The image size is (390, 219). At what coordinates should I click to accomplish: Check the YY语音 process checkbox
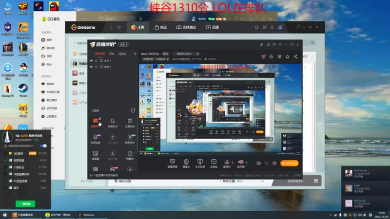(5, 181)
